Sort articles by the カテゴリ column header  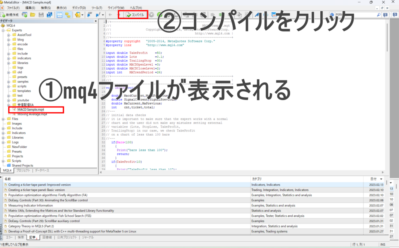(x=307, y=179)
